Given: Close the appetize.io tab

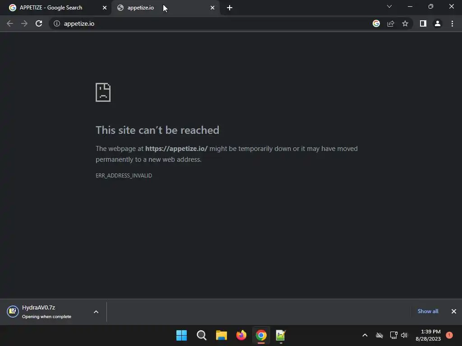Looking at the screenshot, I should 213,8.
